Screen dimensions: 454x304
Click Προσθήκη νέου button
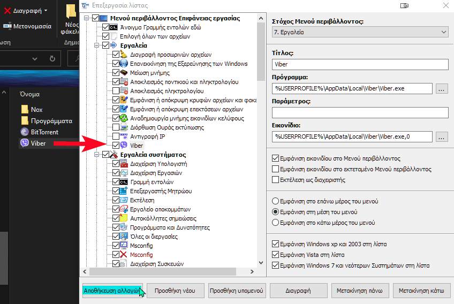[x=175, y=291]
